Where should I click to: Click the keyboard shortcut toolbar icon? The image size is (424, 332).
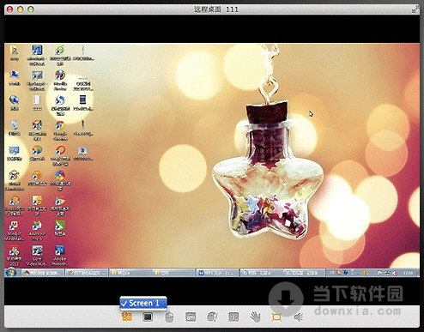[191, 317]
